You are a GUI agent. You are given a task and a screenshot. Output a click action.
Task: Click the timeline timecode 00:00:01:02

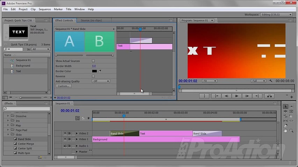coord(70,111)
